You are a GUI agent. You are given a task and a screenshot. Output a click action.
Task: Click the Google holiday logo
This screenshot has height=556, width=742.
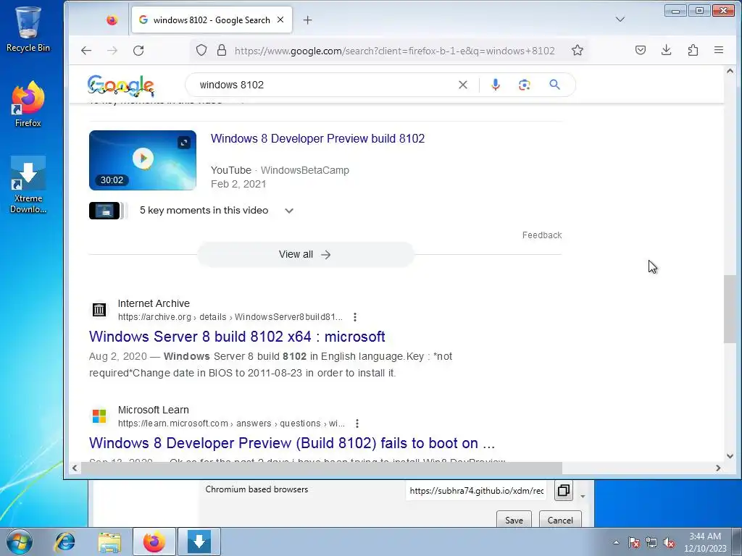coord(121,85)
